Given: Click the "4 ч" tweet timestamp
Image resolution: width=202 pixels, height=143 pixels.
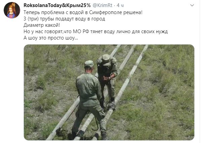Looking at the screenshot, I should coord(120,5).
